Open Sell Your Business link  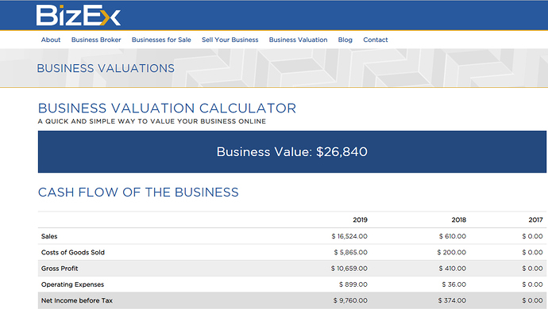point(230,40)
